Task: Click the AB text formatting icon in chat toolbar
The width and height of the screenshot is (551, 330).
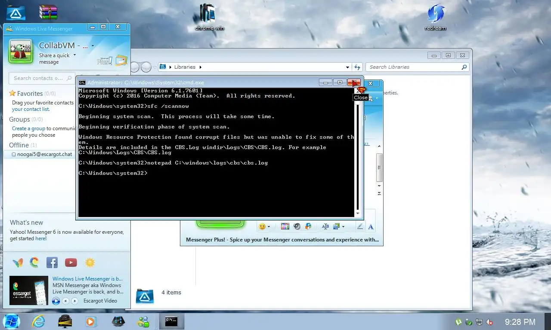Action: tap(325, 226)
